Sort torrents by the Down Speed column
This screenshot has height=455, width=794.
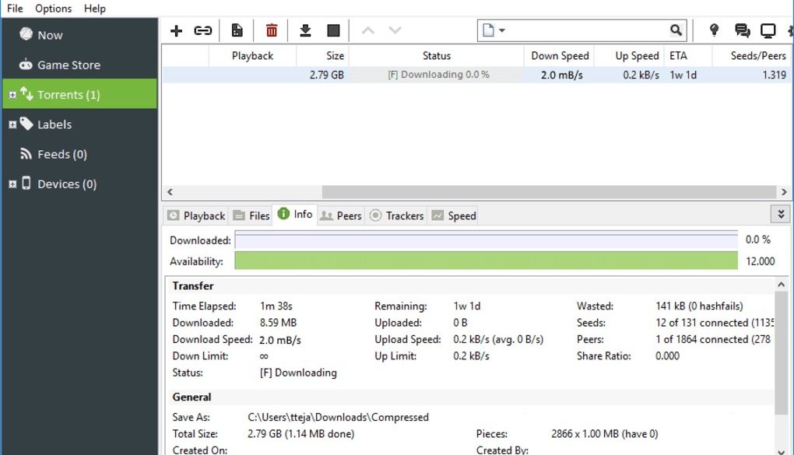560,56
